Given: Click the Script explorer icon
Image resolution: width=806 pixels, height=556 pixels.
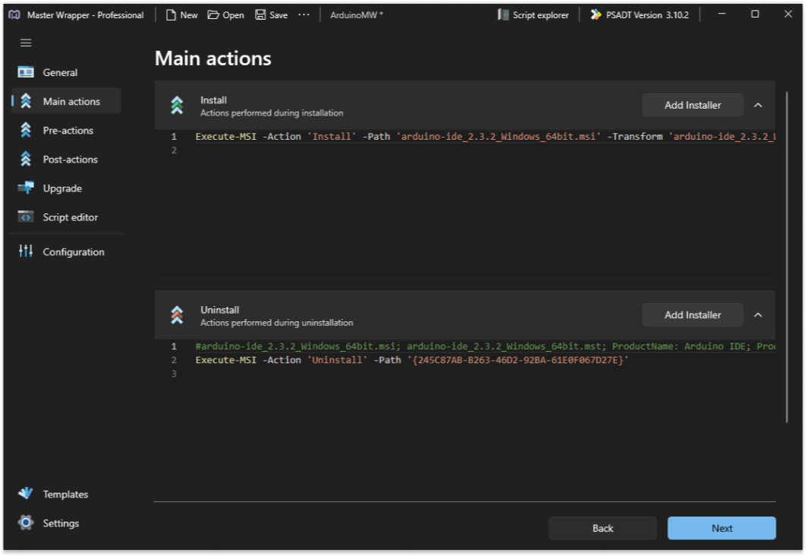Looking at the screenshot, I should point(502,15).
